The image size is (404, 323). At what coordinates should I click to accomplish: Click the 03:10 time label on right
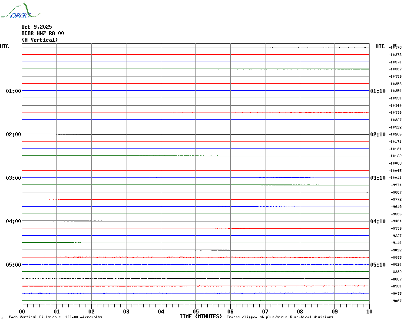pyautogui.click(x=378, y=178)
